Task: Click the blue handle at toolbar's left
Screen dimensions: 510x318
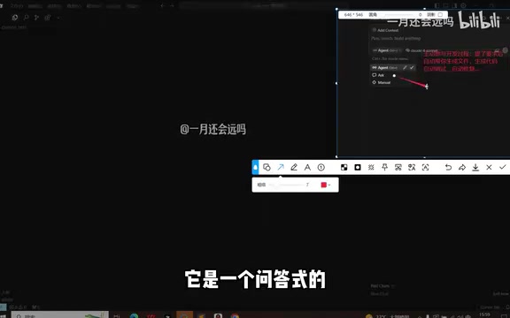Action: tap(255, 167)
